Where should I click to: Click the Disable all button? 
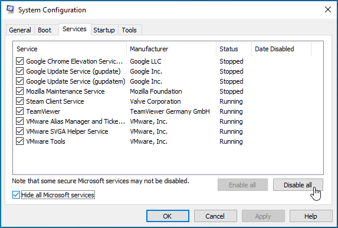tap(298, 185)
